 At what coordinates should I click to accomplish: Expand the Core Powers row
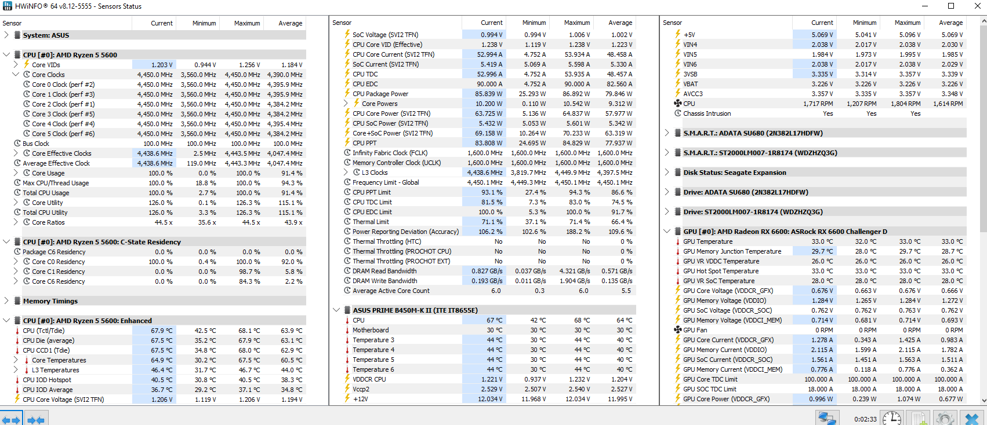tap(346, 104)
